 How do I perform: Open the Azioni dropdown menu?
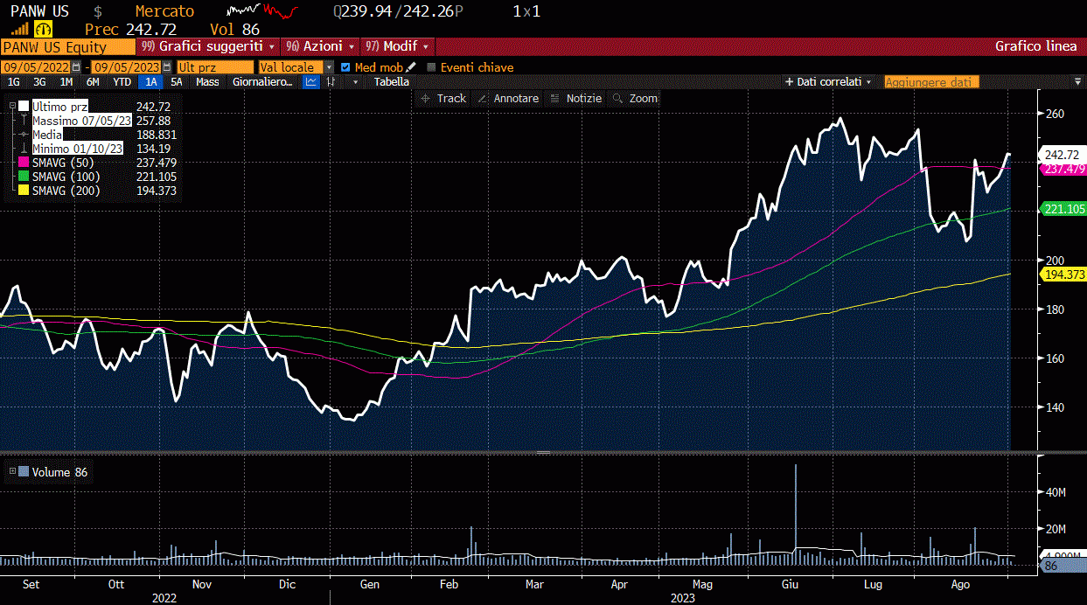click(321, 45)
